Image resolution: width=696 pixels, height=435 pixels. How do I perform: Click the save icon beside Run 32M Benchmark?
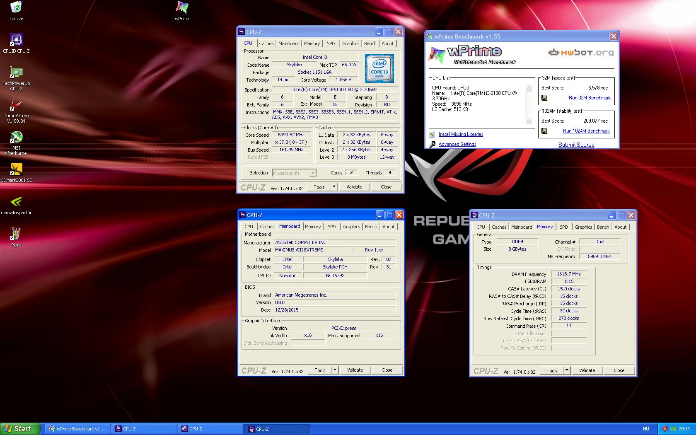click(544, 98)
